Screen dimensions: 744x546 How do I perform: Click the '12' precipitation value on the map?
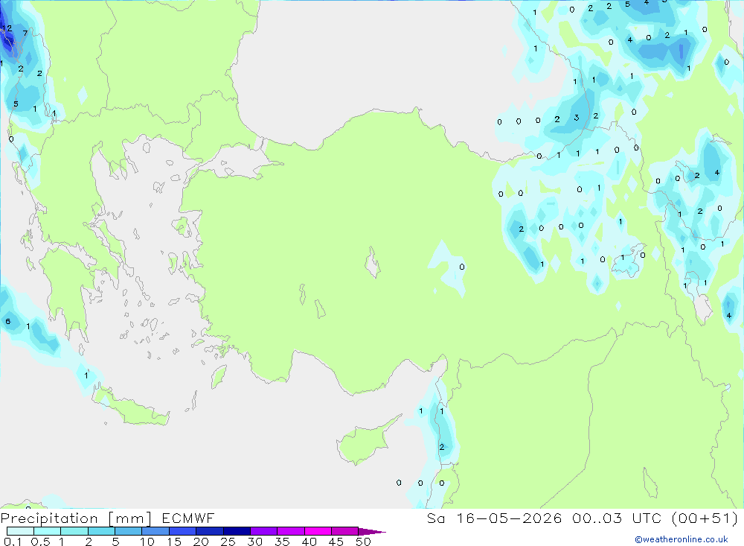[7, 28]
